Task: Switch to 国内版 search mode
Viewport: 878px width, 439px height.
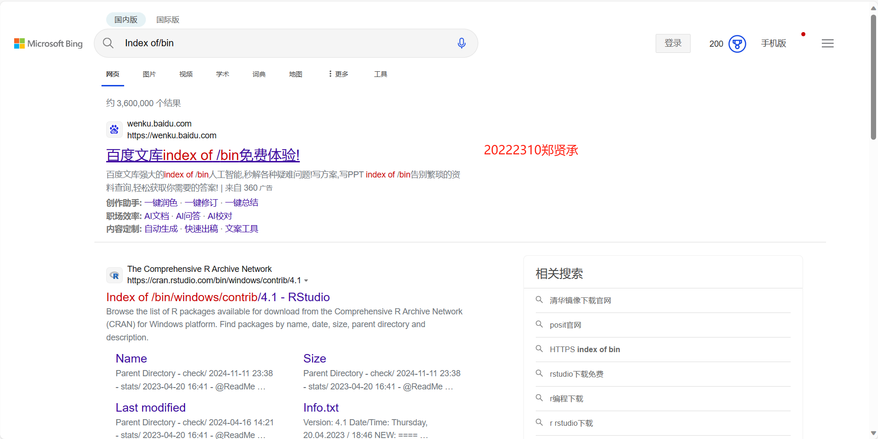Action: [x=126, y=19]
